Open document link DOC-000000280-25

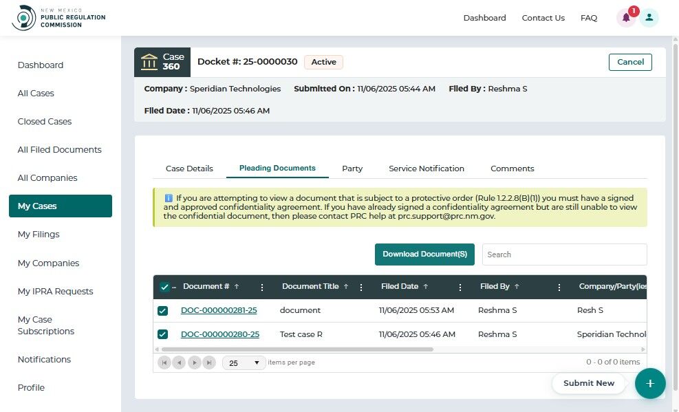click(220, 334)
